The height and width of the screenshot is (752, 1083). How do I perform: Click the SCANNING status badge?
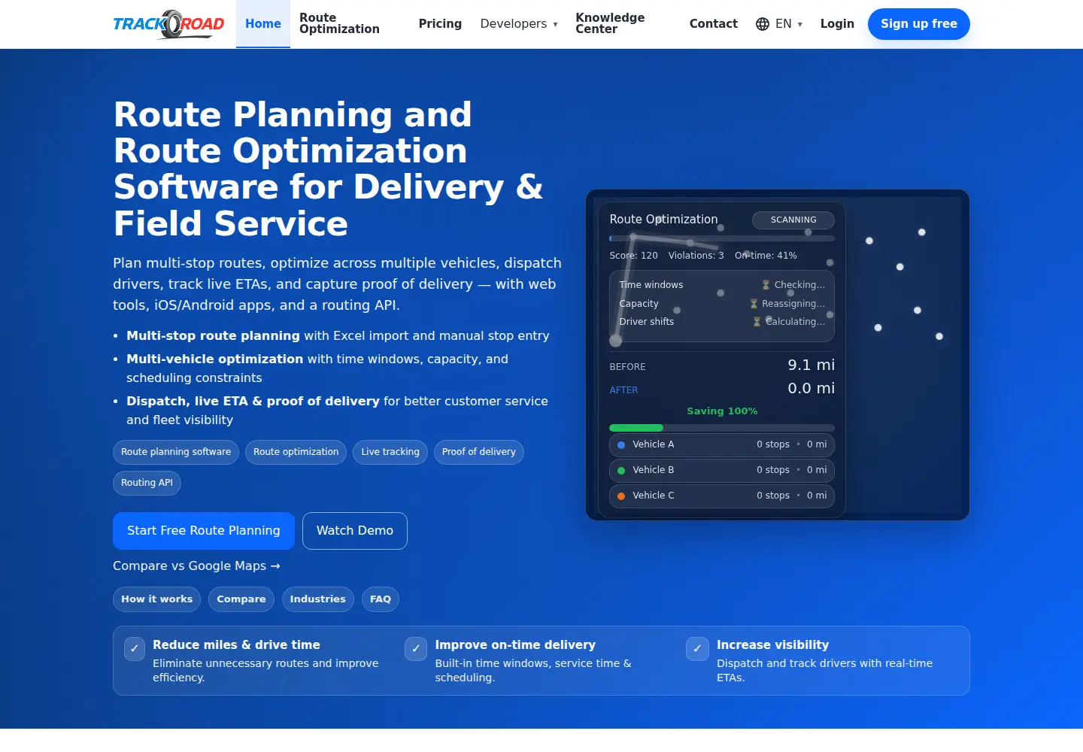[793, 220]
